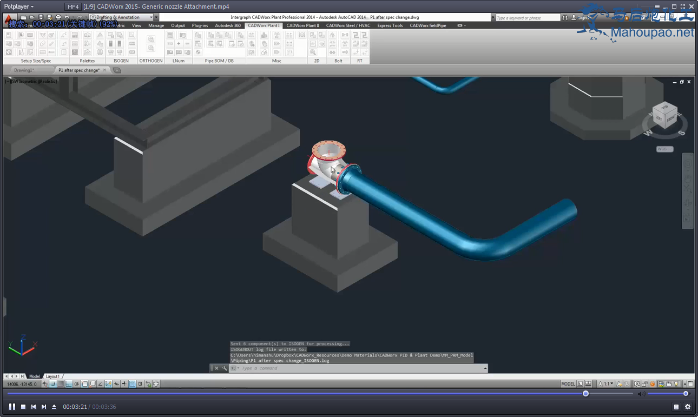Skip to next file in playlist
The width and height of the screenshot is (698, 417).
44,407
